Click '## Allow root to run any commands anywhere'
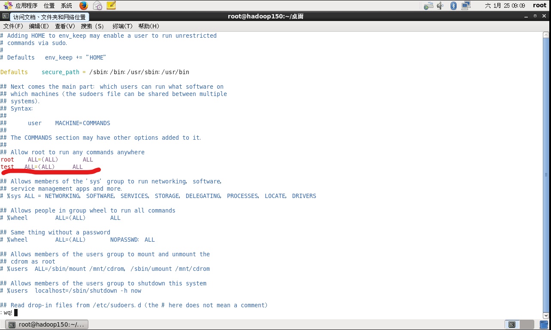Viewport: 551px width, 330px height. (x=72, y=152)
